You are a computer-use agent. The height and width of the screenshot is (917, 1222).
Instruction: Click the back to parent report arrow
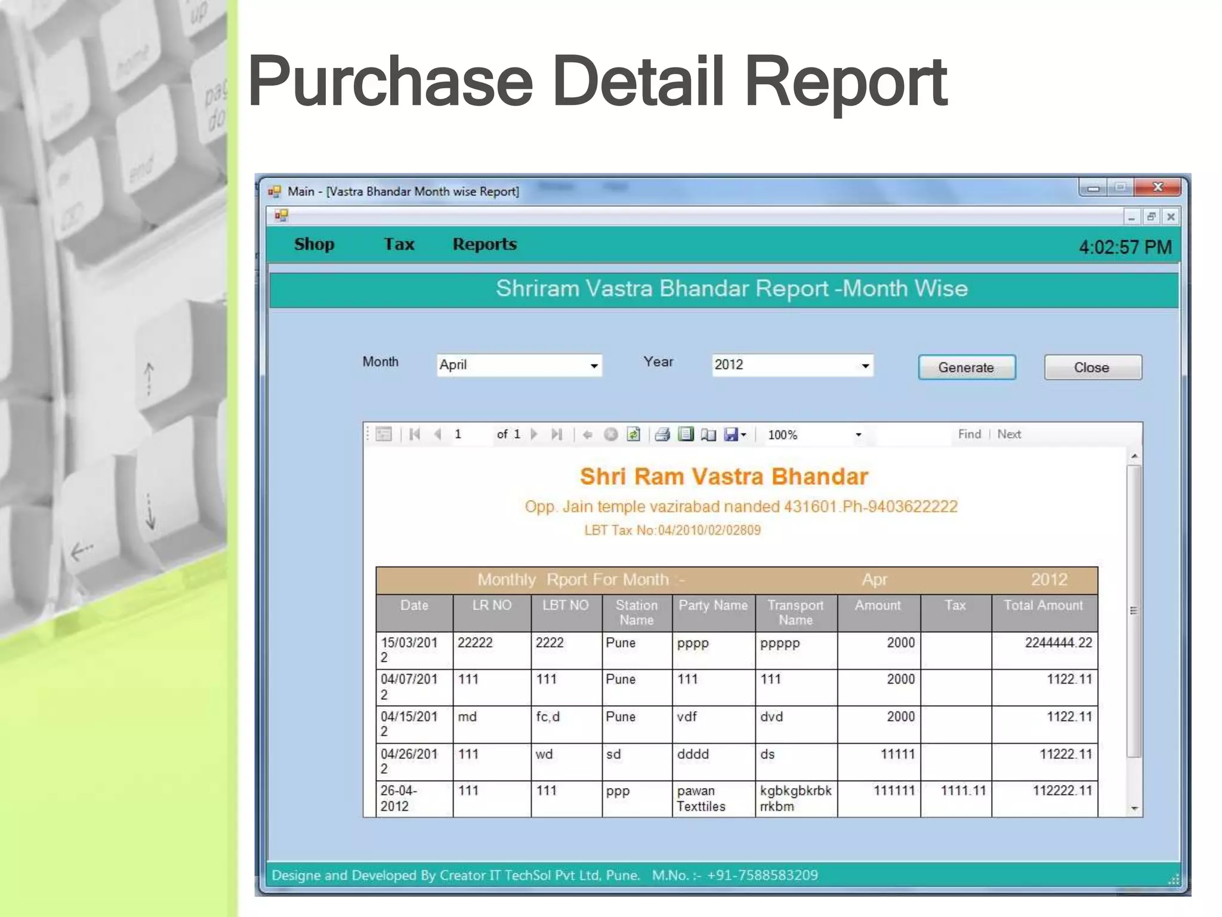coord(588,435)
